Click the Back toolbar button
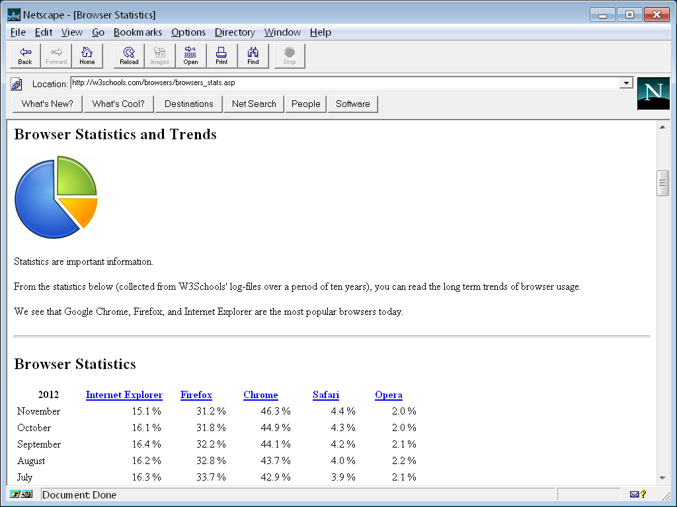 coord(25,56)
